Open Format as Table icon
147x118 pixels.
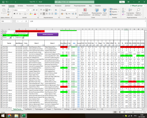[97, 10]
